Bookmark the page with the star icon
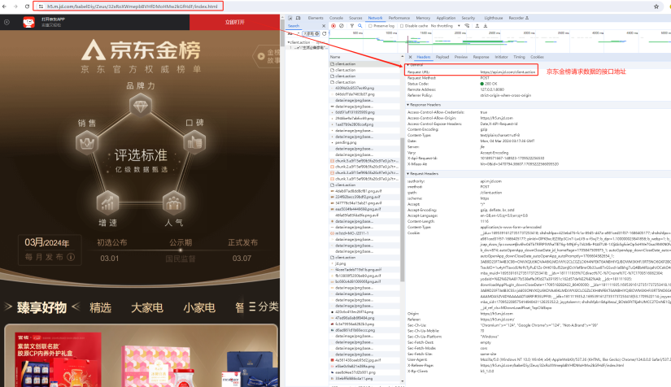671x387 pixels. pos(656,7)
